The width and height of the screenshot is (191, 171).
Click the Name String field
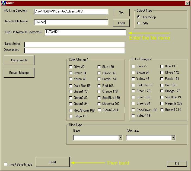(75, 45)
